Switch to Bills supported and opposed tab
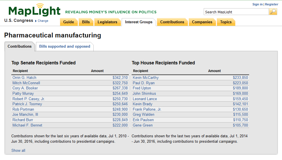The height and width of the screenshot is (160, 282). click(x=65, y=46)
